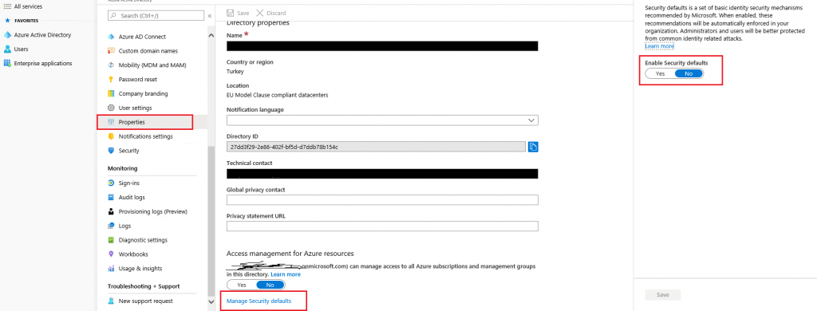Click the Logs icon in Monitoring
Screen dimensions: 817x311
110,226
